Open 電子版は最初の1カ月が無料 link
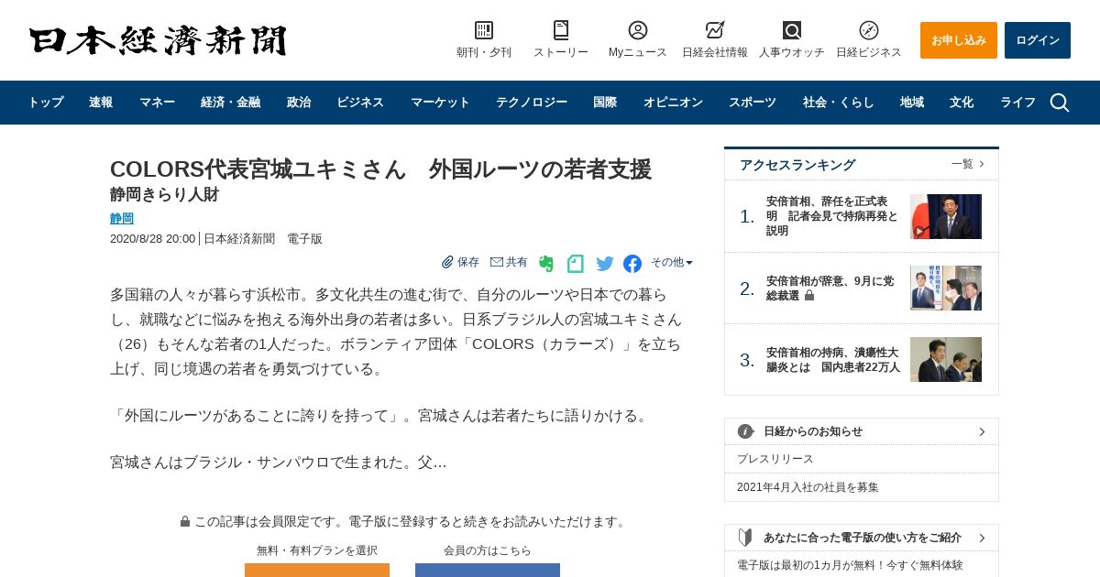The height and width of the screenshot is (577, 1100). point(850,565)
